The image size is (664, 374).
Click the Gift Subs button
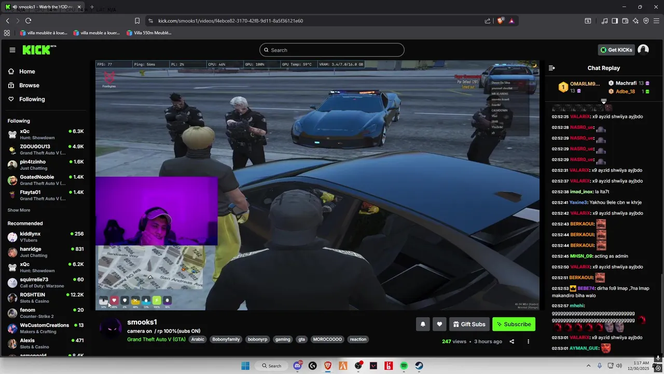click(469, 324)
